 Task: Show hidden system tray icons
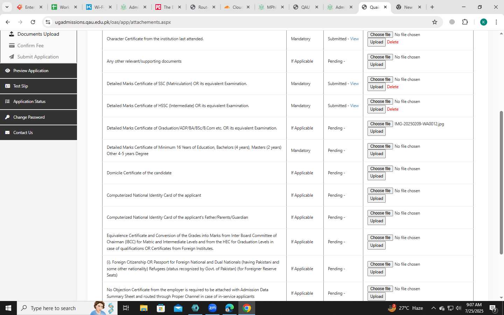[433, 308]
